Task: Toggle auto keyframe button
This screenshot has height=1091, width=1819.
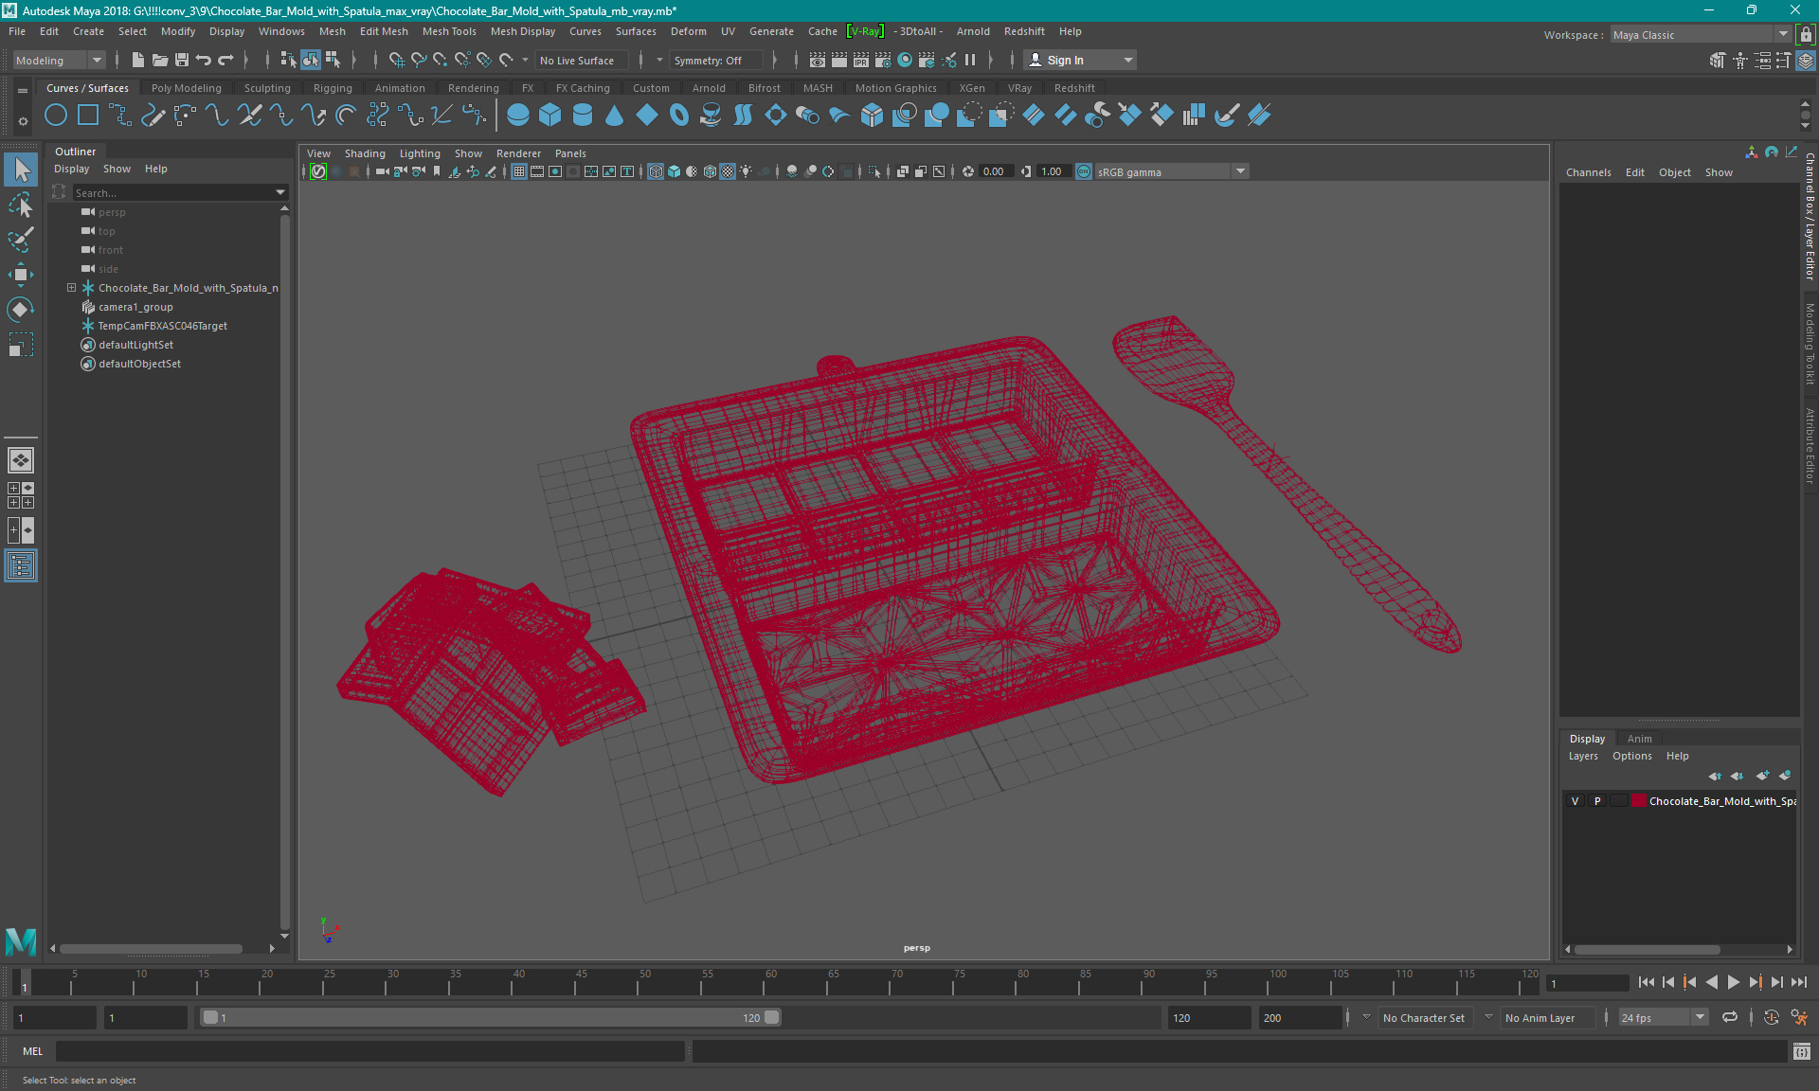Action: 1772,1017
